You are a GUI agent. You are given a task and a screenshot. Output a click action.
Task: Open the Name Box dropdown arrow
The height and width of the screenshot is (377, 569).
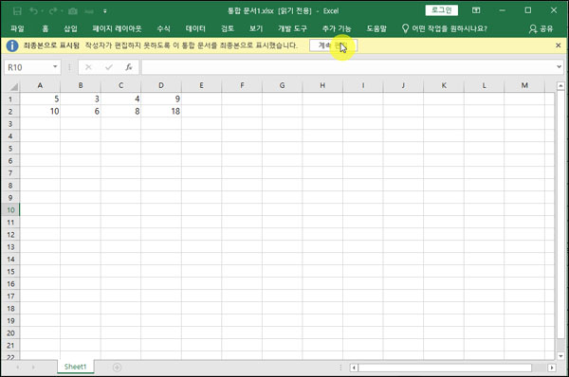coord(55,67)
